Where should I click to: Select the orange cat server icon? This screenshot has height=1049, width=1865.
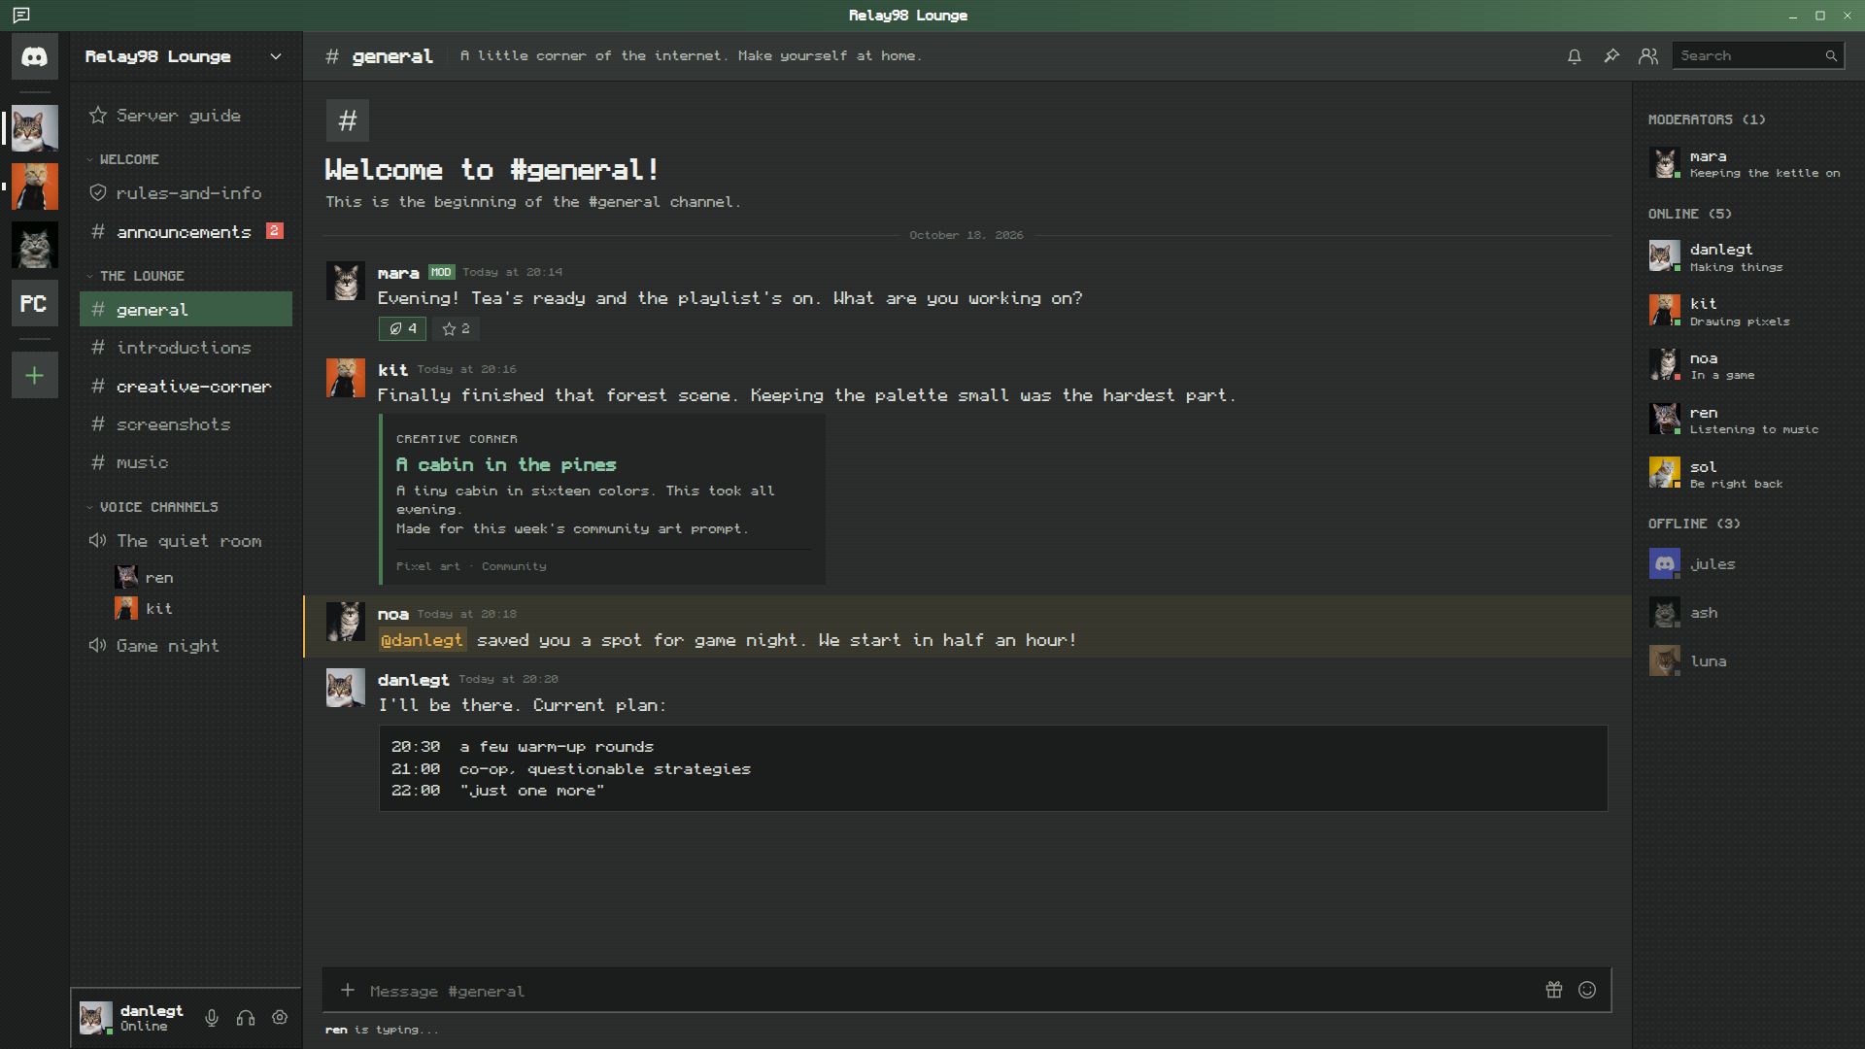pos(34,186)
